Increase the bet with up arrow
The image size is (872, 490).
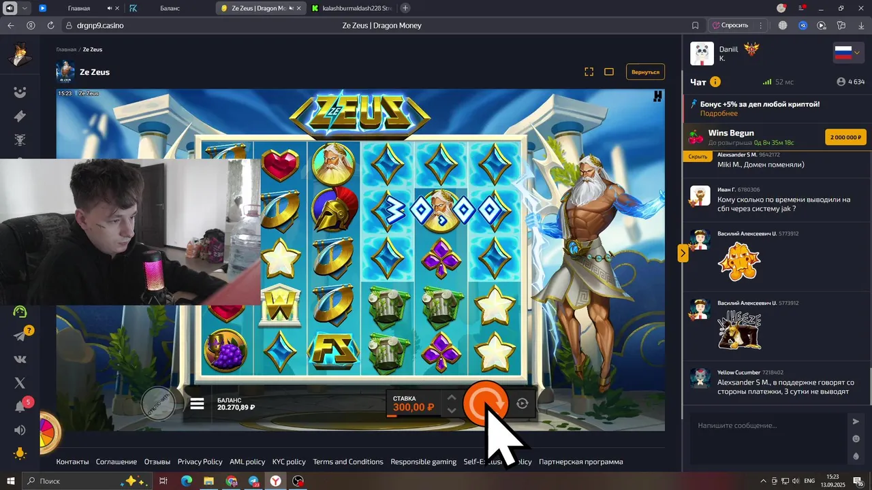click(x=451, y=397)
